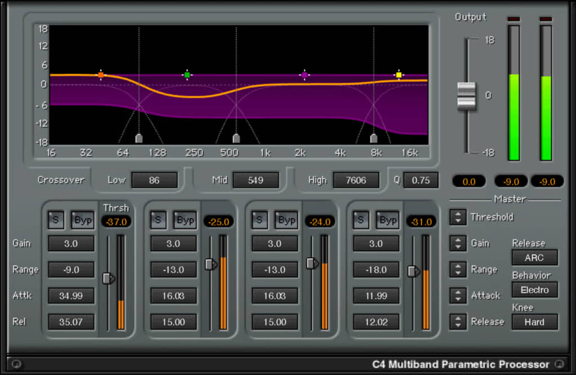Change the Hard knee setting
Viewport: 576px width, 375px height.
[534, 322]
